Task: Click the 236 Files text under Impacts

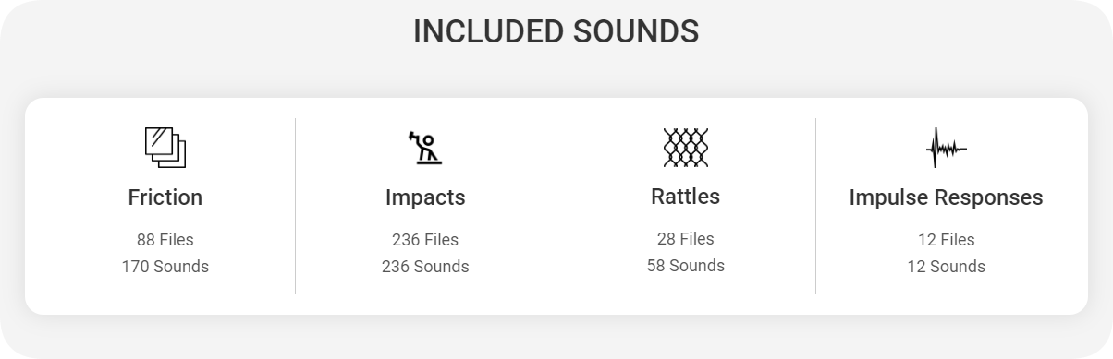Action: click(x=425, y=240)
